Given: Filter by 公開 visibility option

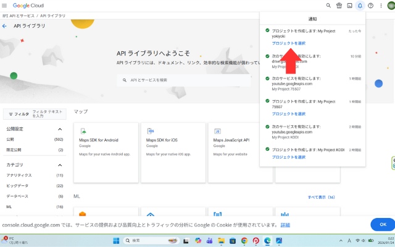Looking at the screenshot, I should (x=10, y=140).
